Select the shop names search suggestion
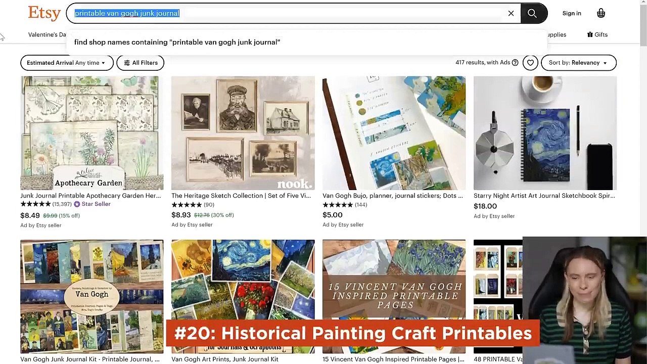The height and width of the screenshot is (364, 647). [177, 42]
